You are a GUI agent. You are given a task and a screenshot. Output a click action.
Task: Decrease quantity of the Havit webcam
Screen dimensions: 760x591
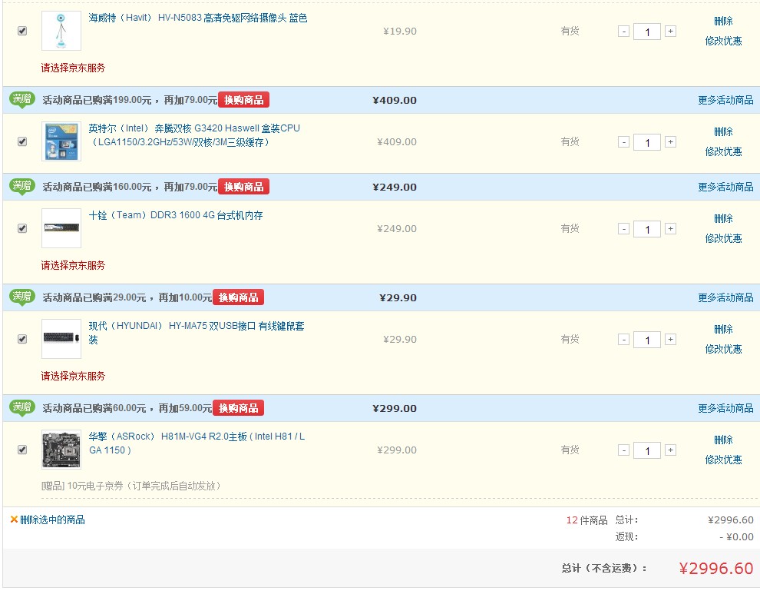[624, 32]
